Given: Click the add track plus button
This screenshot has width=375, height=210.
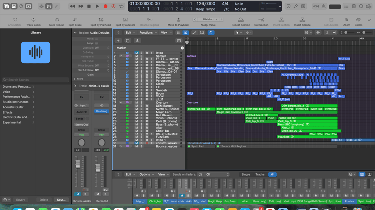Looking at the screenshot, I should tap(118, 41).
